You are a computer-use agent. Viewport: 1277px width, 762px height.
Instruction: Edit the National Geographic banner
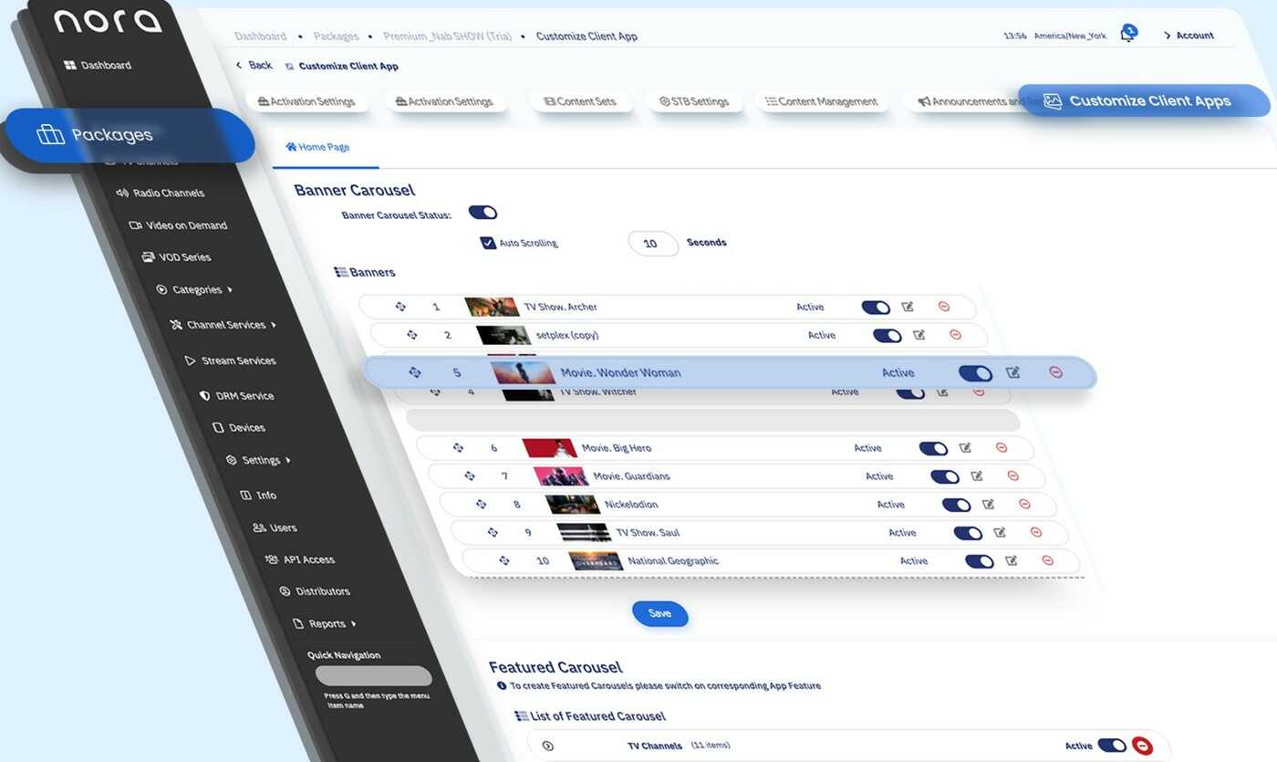pos(1012,561)
